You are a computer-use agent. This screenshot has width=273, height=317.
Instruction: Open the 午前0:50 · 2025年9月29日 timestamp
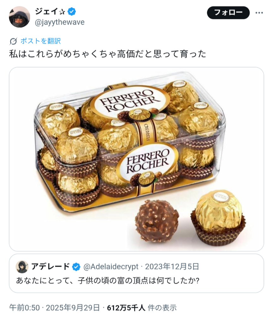54,308
